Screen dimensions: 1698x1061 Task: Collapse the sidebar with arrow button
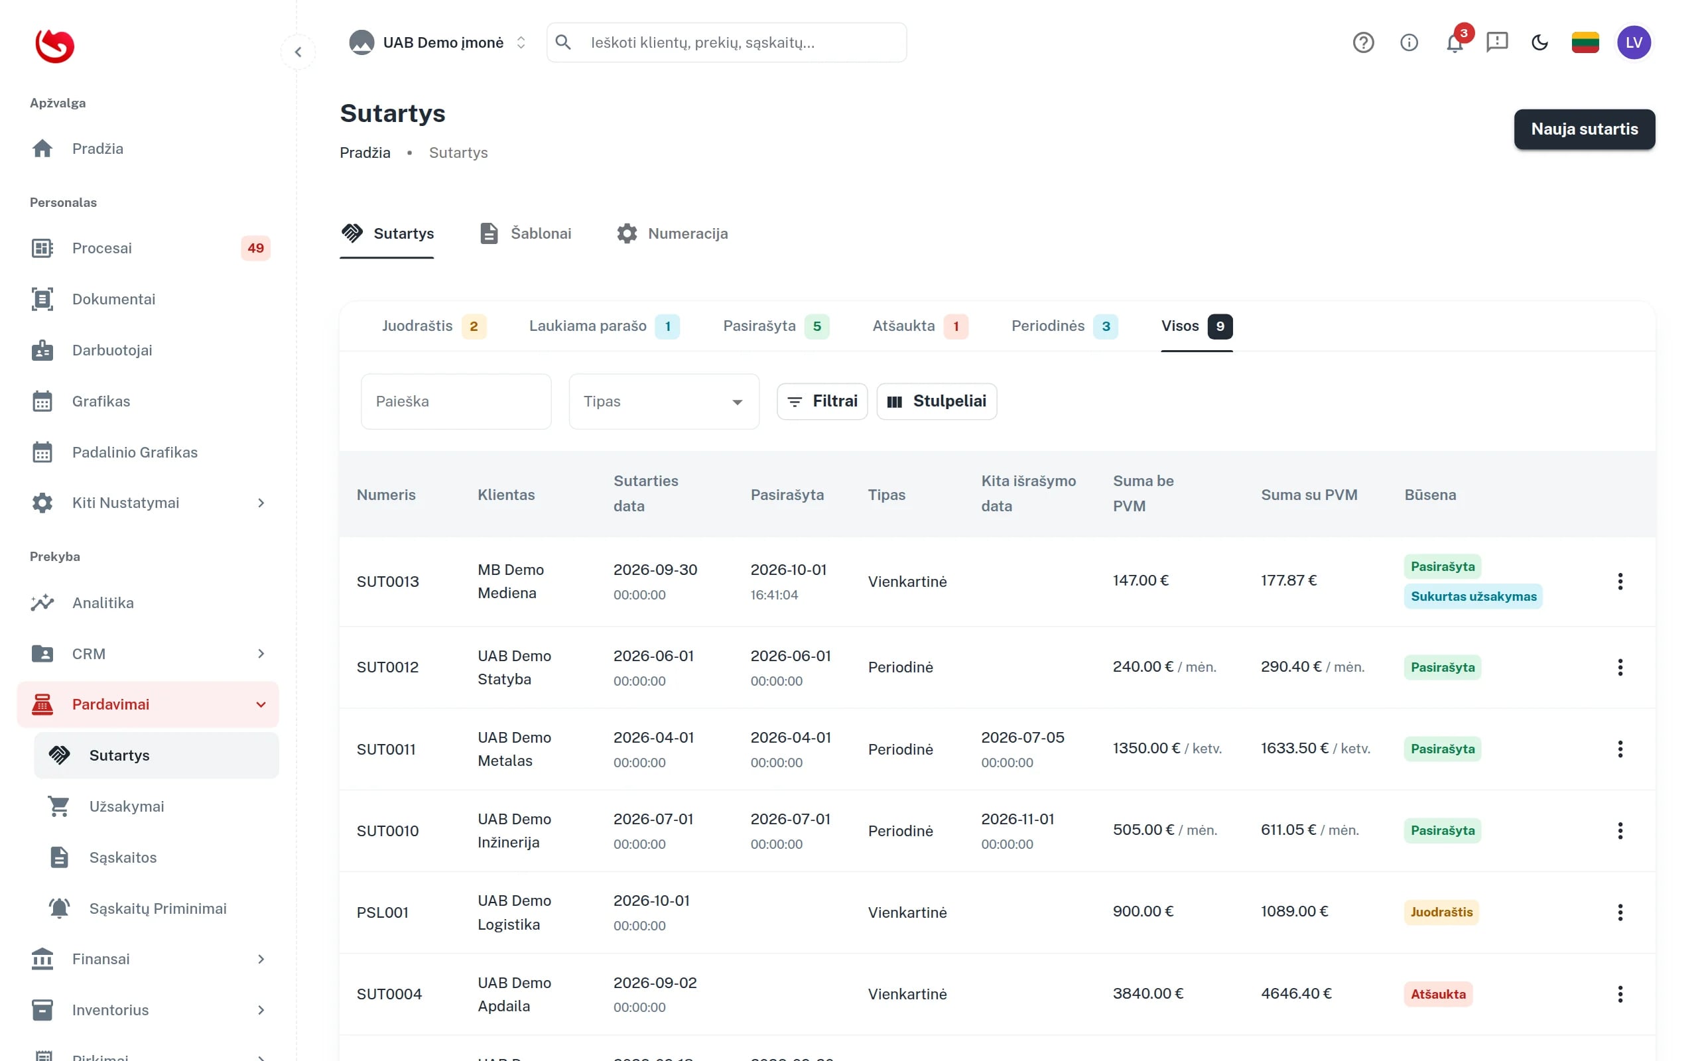(298, 52)
